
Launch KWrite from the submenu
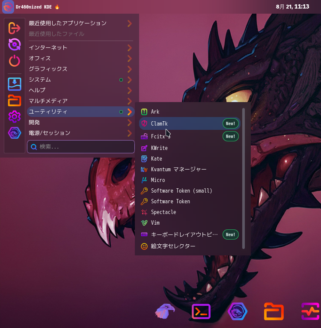pos(190,148)
